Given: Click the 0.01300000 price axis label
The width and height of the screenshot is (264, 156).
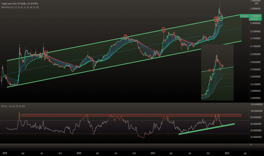Looking at the screenshot, I should [x=256, y=84].
